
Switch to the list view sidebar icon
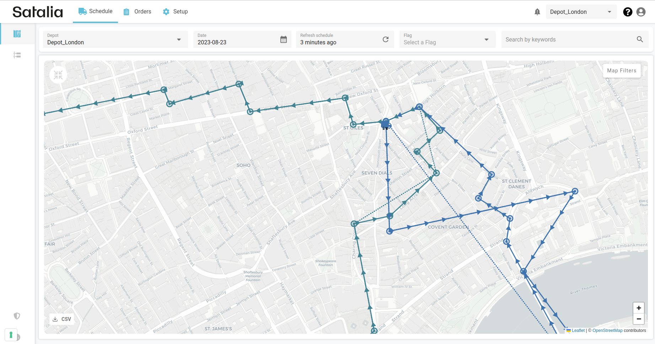[x=17, y=55]
